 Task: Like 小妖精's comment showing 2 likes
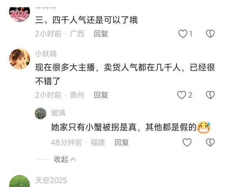(181, 95)
